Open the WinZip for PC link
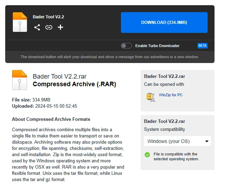 coord(171,95)
